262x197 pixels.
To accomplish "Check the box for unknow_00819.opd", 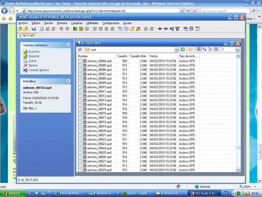I will click(80, 127).
